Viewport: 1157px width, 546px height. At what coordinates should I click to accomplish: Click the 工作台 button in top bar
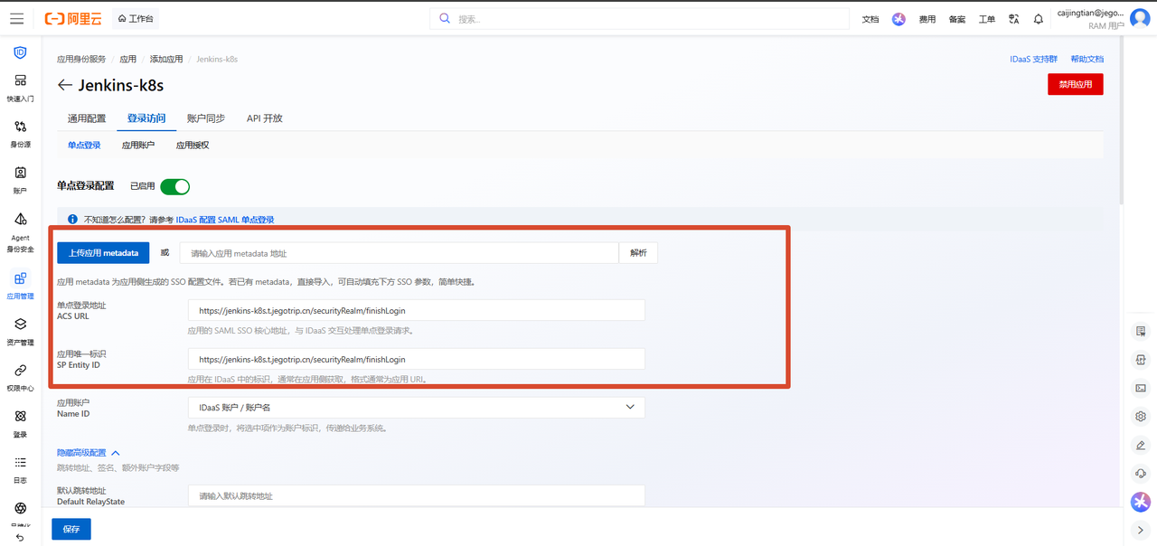(x=136, y=19)
